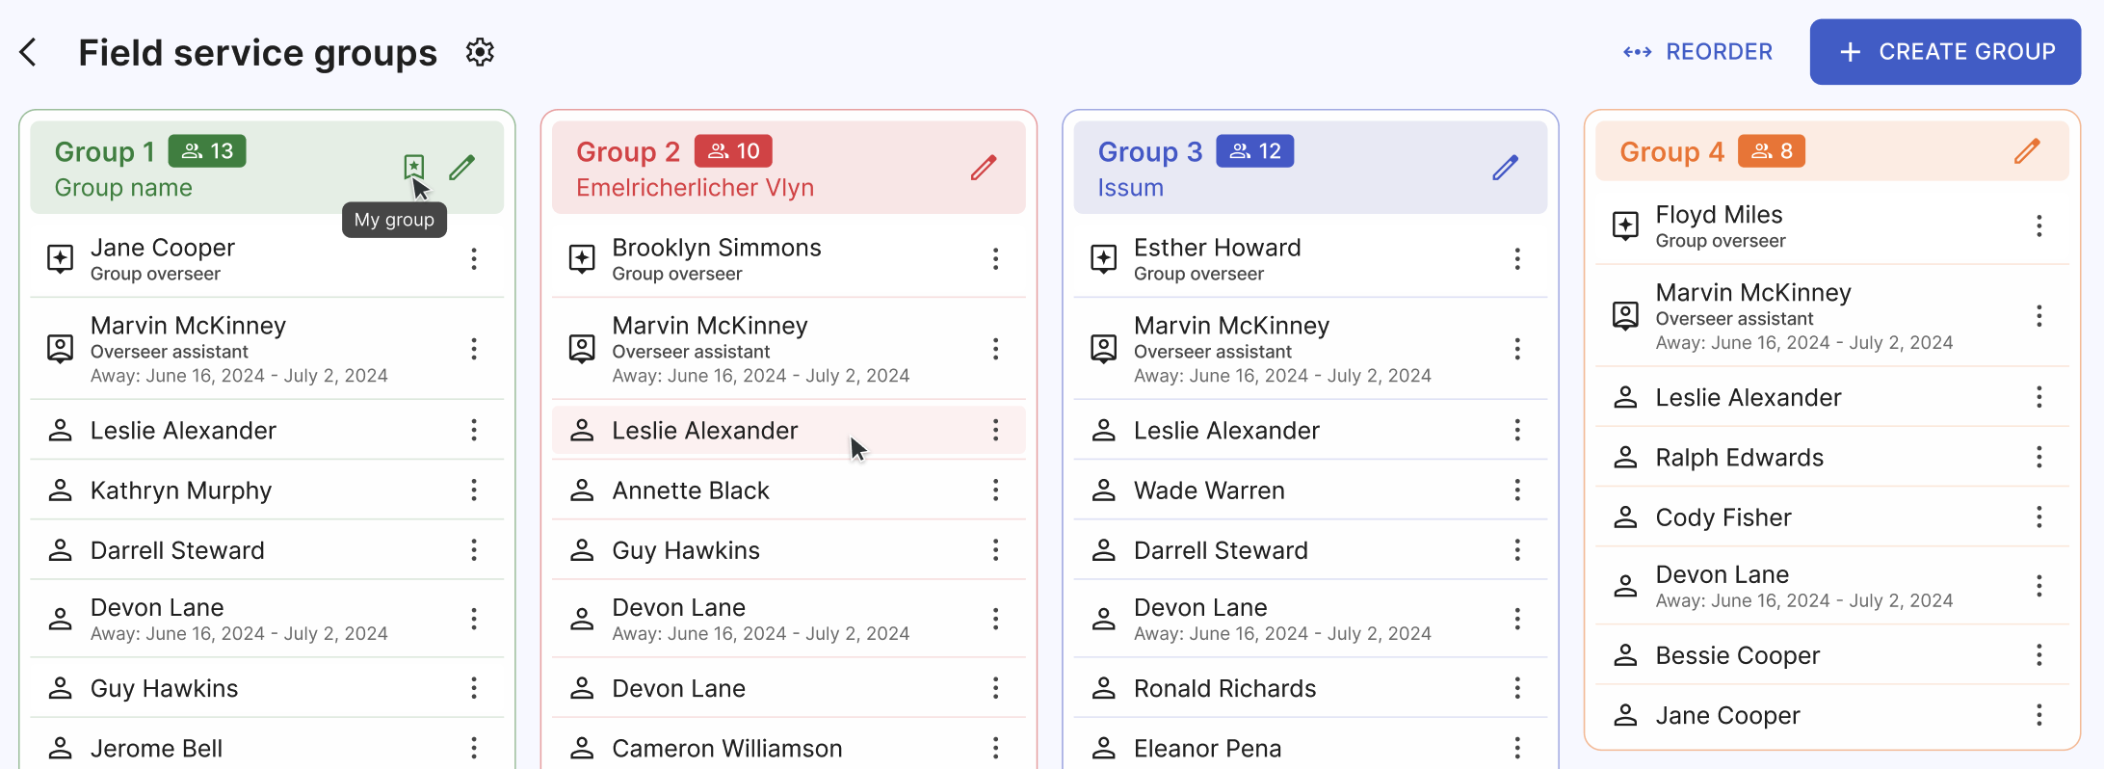Click the My group bookmark icon in Group 1
Viewport: 2104px width, 769px height.
[x=414, y=167]
